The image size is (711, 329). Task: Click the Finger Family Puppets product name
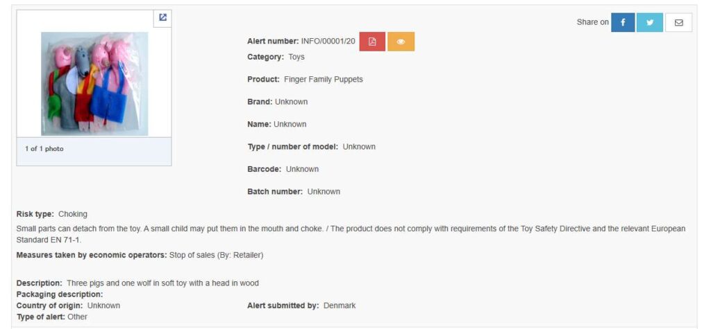click(x=324, y=80)
